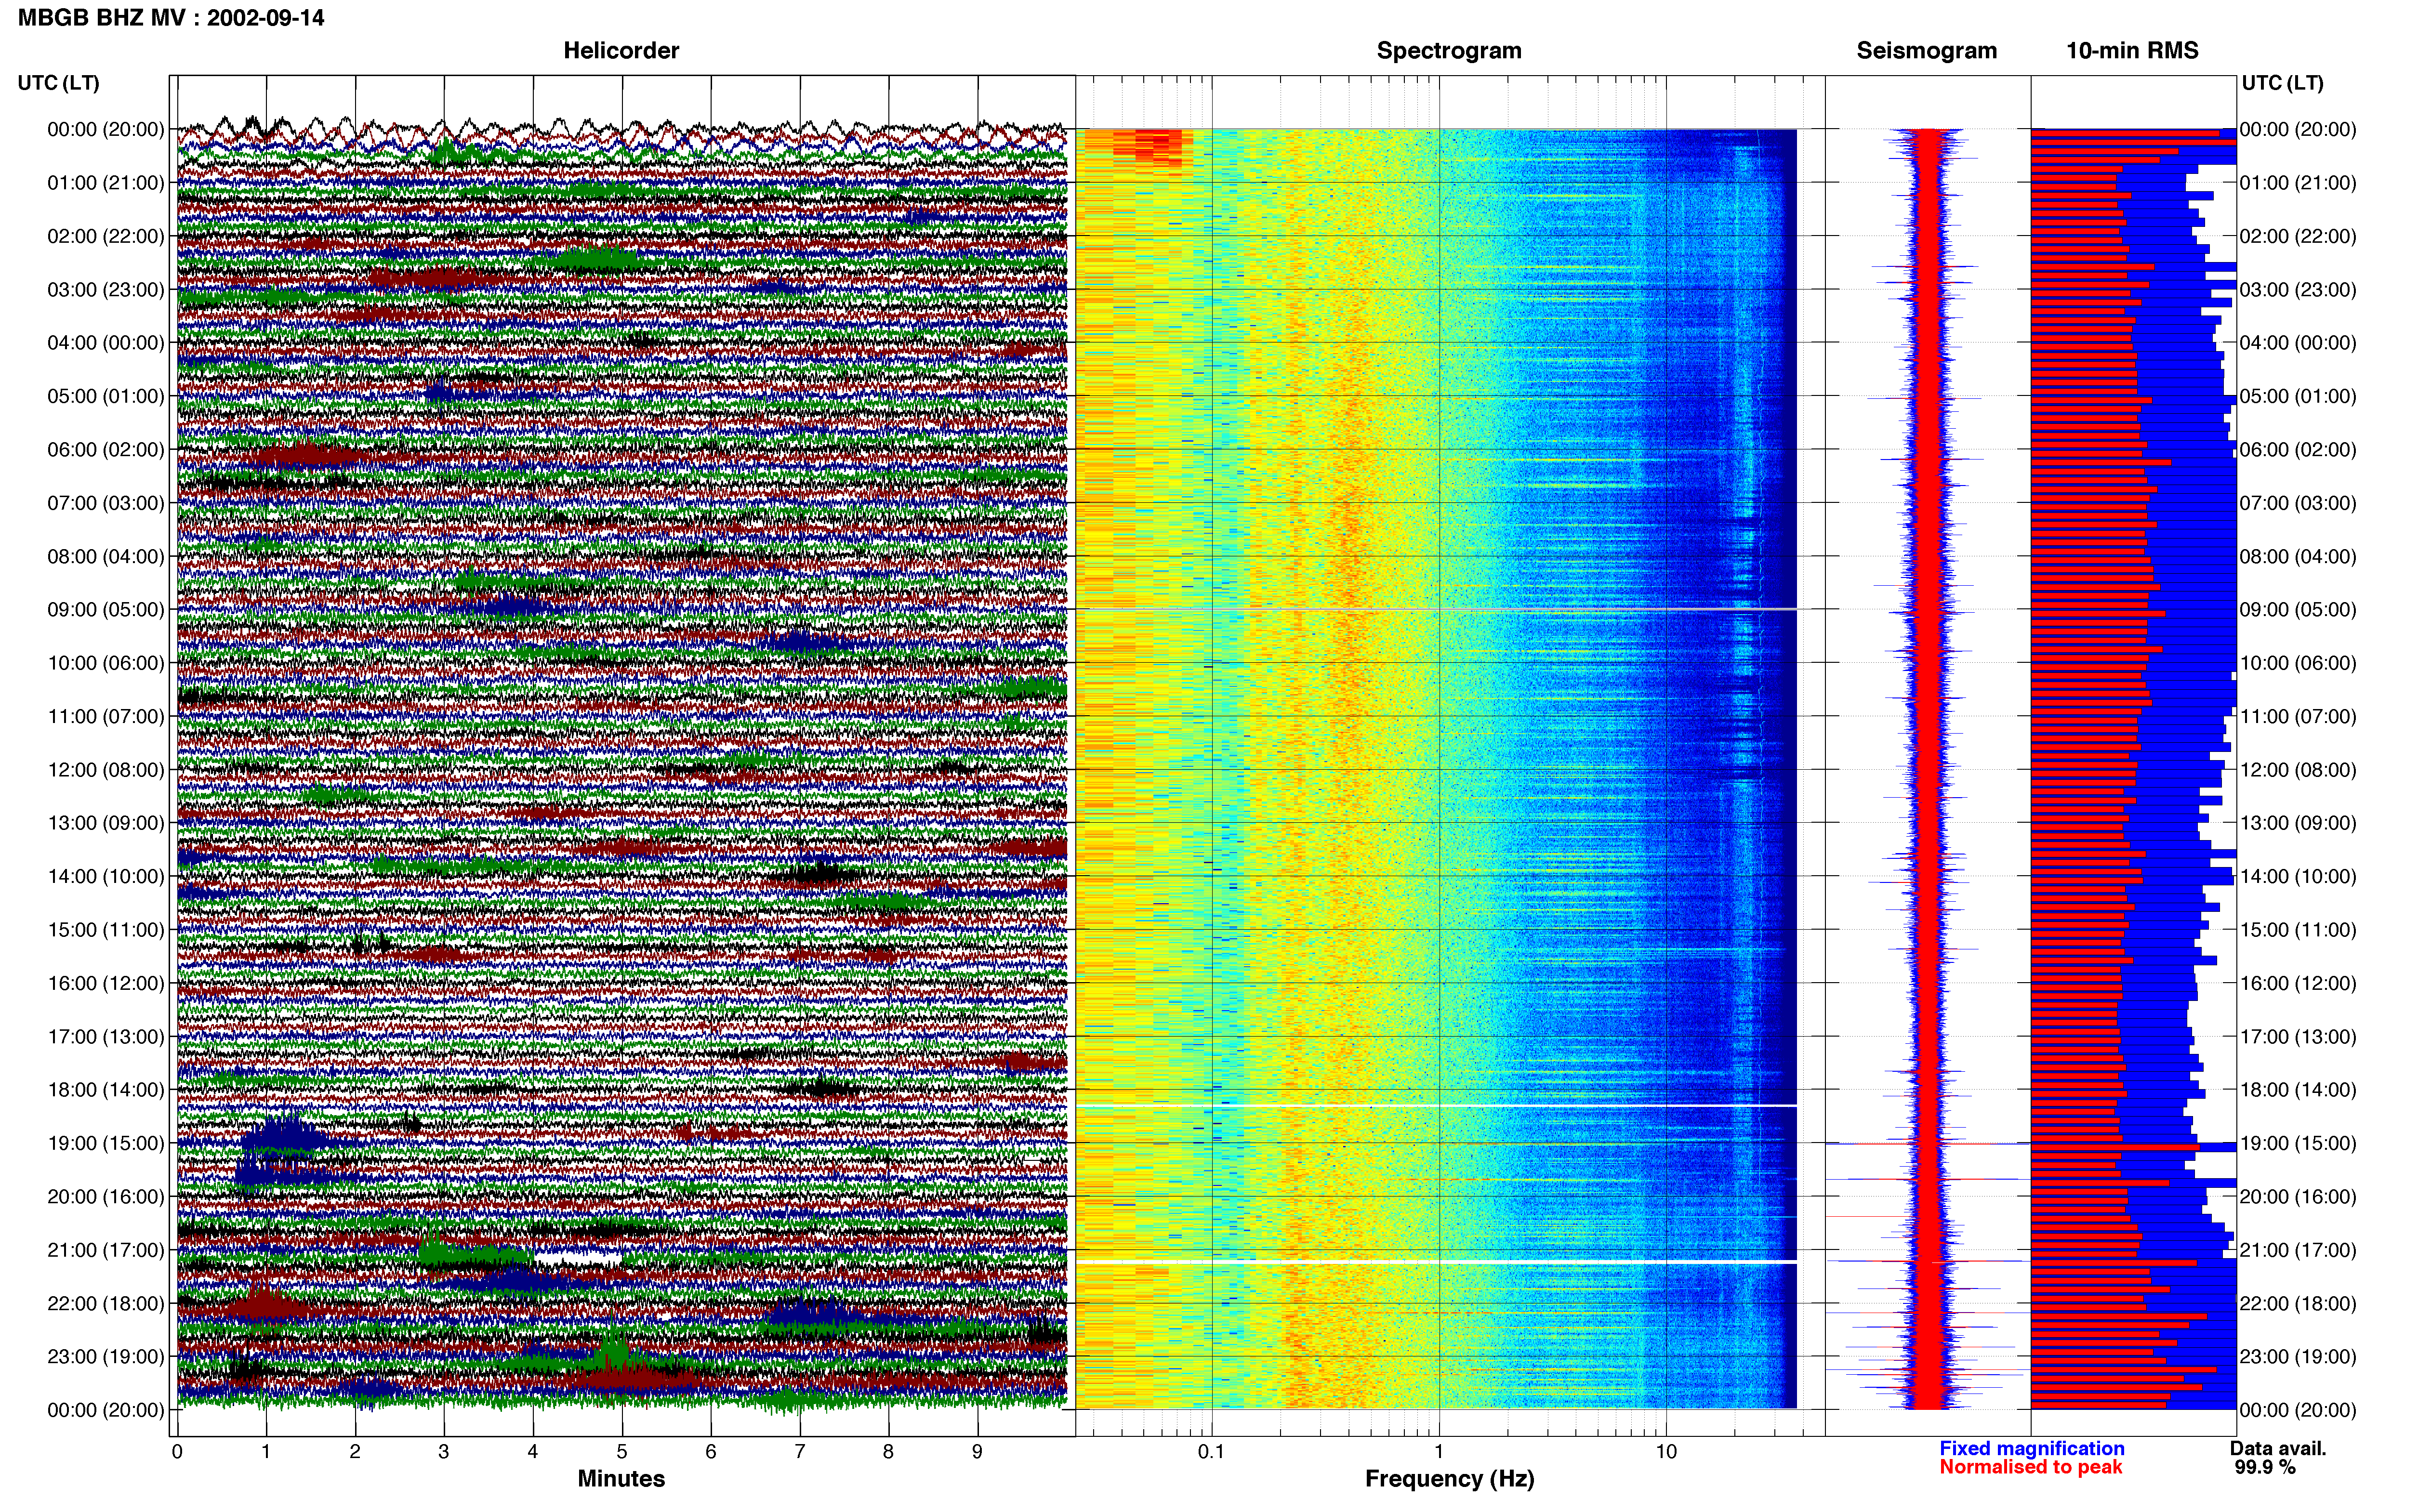2418x1512 pixels.
Task: Click the left '01:00 (21:00)' time label
Action: tap(106, 183)
